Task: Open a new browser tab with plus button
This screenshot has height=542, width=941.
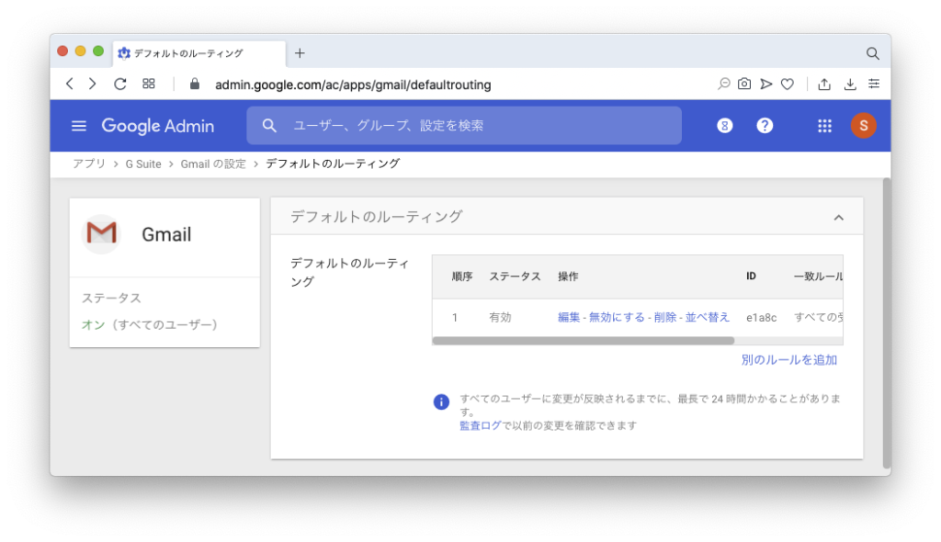Action: pyautogui.click(x=300, y=52)
